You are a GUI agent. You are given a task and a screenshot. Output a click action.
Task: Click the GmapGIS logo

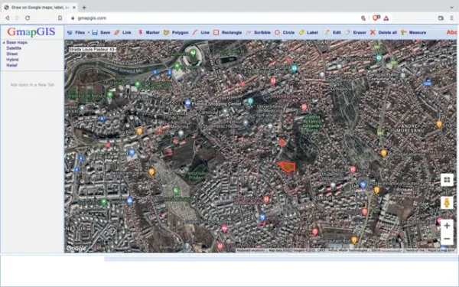pos(31,31)
